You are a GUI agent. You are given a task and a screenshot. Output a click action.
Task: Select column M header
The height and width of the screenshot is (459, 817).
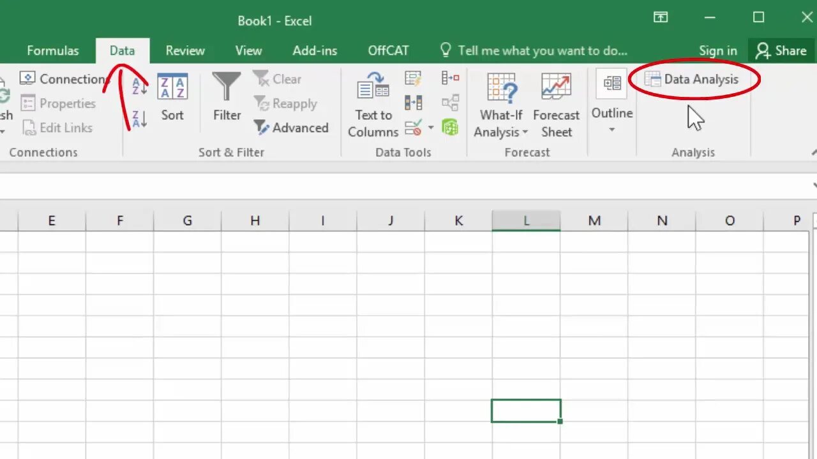coord(594,221)
